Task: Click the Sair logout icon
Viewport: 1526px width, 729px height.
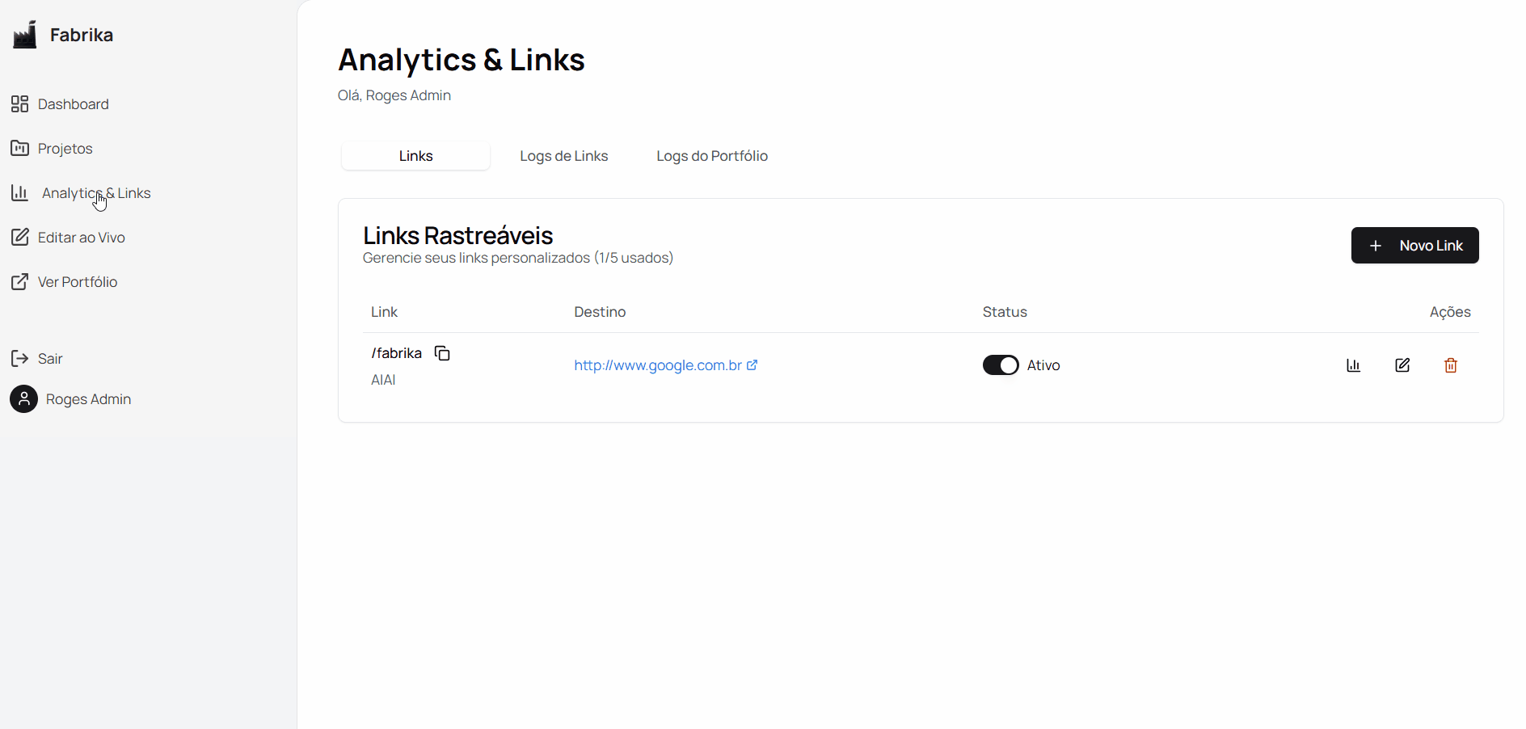Action: [19, 358]
